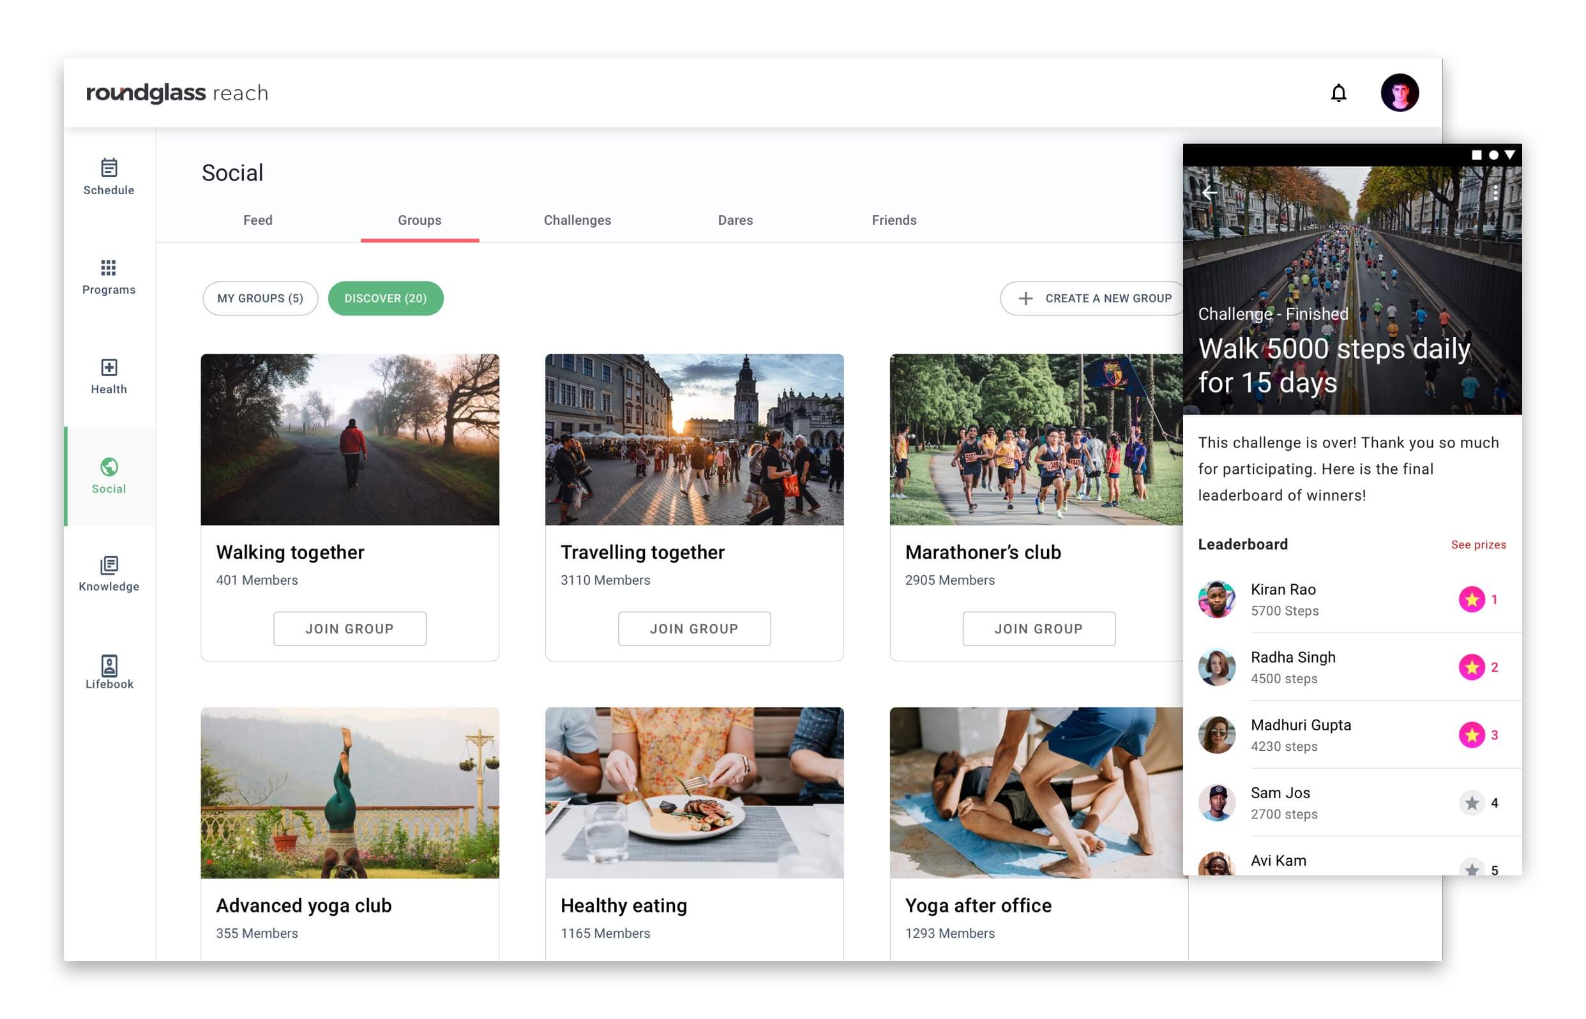The height and width of the screenshot is (1019, 1586).
Task: Open the Knowledge sidebar icon
Action: tap(109, 565)
